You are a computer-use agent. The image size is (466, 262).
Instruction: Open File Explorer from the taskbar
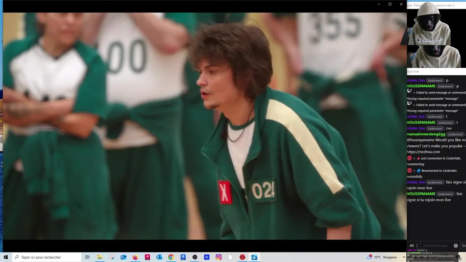tap(99, 257)
